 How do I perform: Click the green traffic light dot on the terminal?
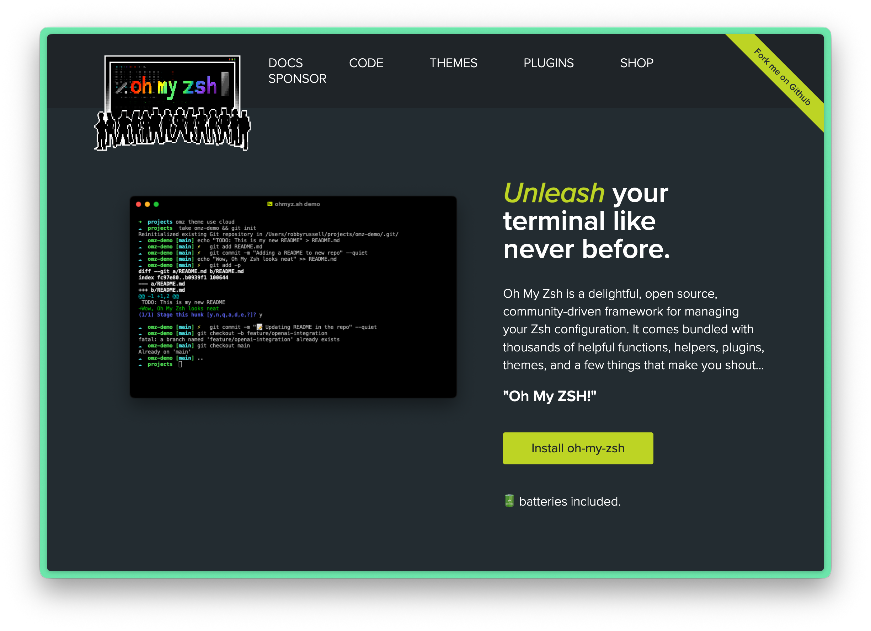(156, 204)
